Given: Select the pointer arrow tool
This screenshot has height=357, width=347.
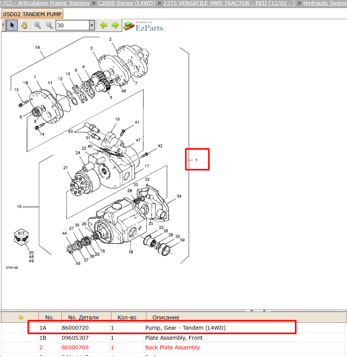Looking at the screenshot, I should [x=12, y=25].
